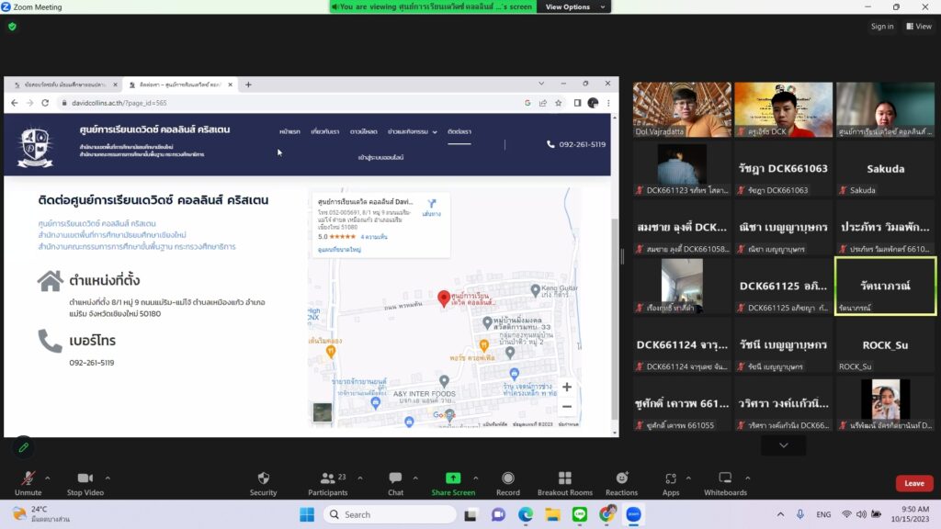Expand video options arrow beside Stop Video

tap(108, 478)
